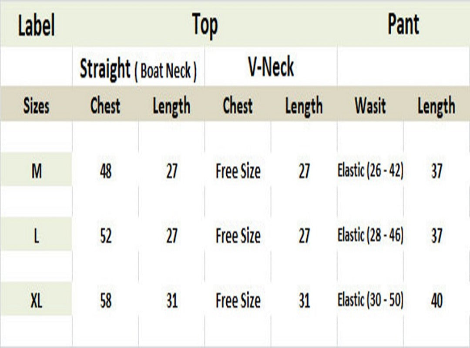Select the L size row label
This screenshot has width=470, height=348.
[x=37, y=236]
